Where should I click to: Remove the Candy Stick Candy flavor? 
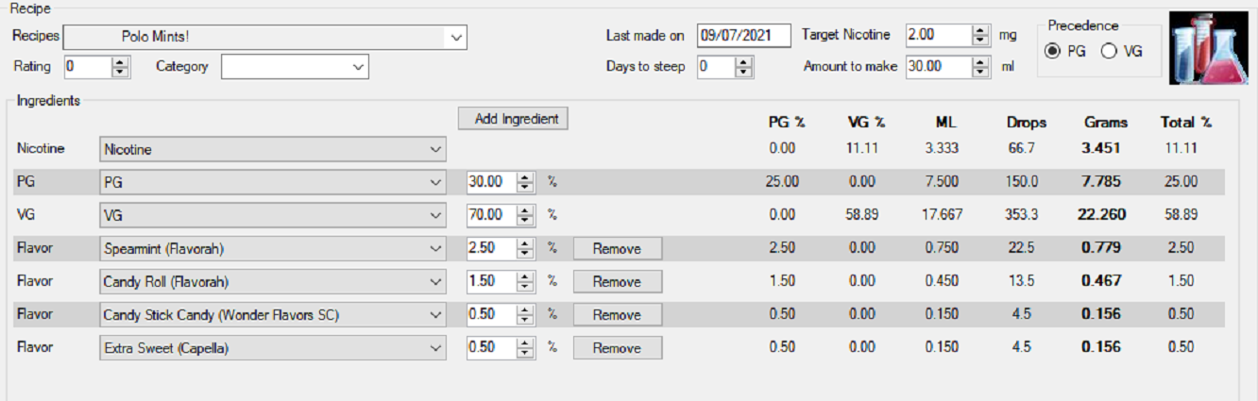(618, 315)
